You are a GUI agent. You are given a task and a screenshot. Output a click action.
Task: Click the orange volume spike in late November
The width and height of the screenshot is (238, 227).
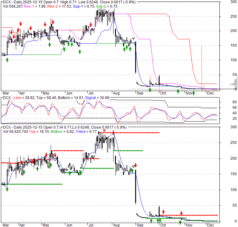(x=202, y=67)
